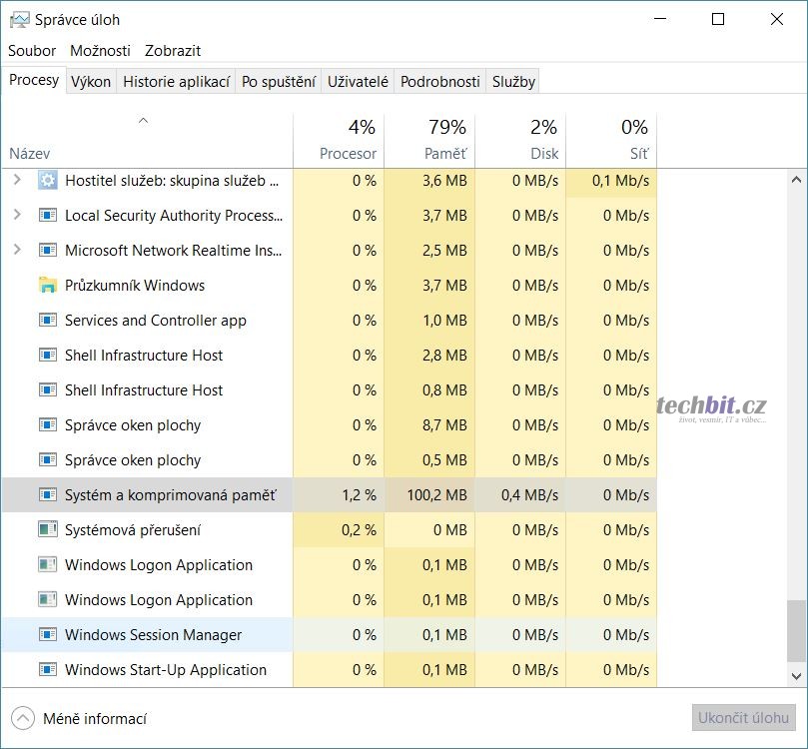Click the Méně informací link text

tap(95, 719)
